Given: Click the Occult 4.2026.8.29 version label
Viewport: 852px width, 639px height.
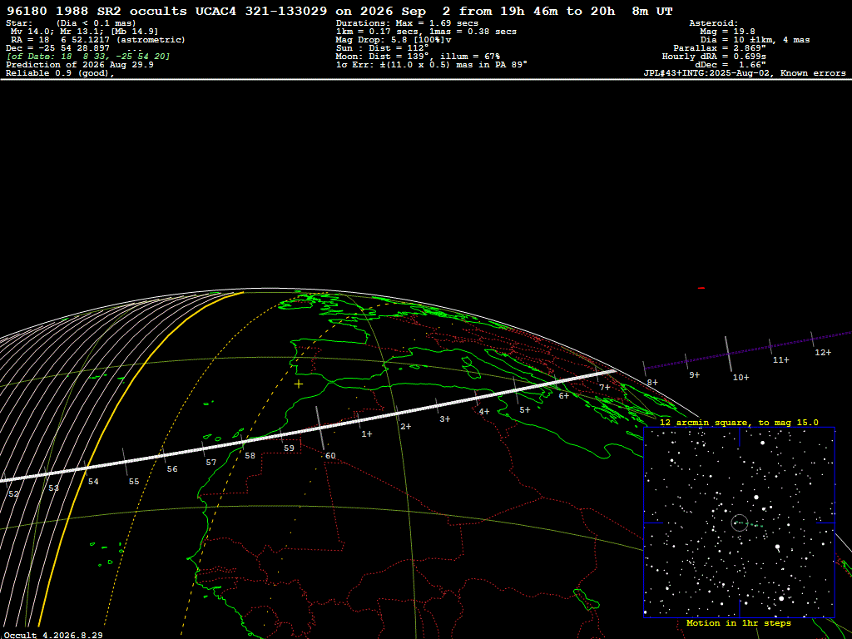Looking at the screenshot, I should (52, 635).
